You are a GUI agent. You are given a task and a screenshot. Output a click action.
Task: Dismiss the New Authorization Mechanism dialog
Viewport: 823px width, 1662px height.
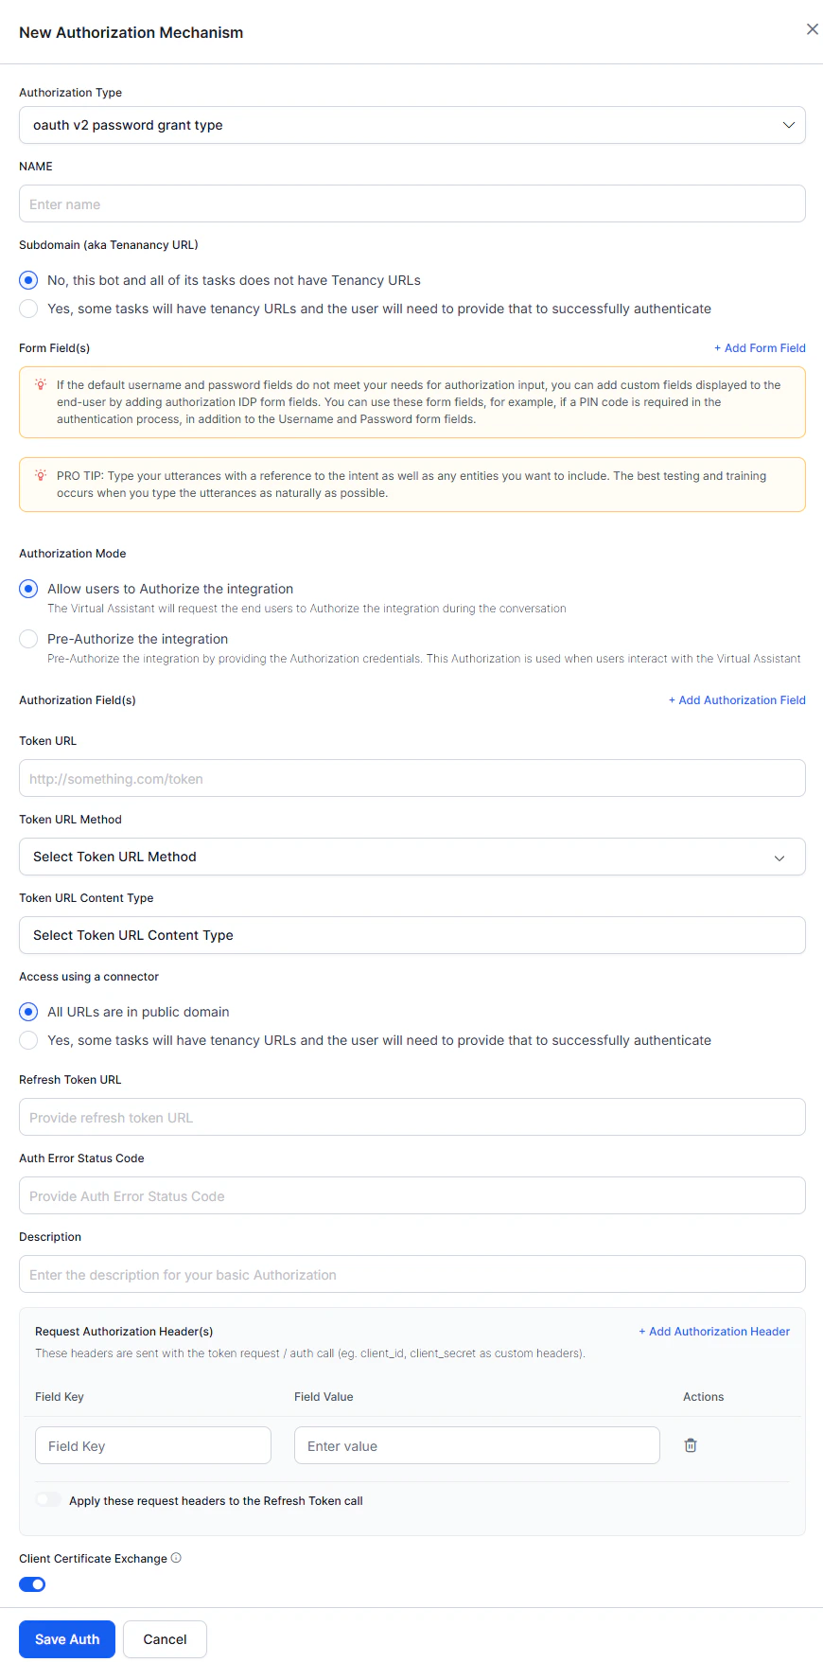812,28
